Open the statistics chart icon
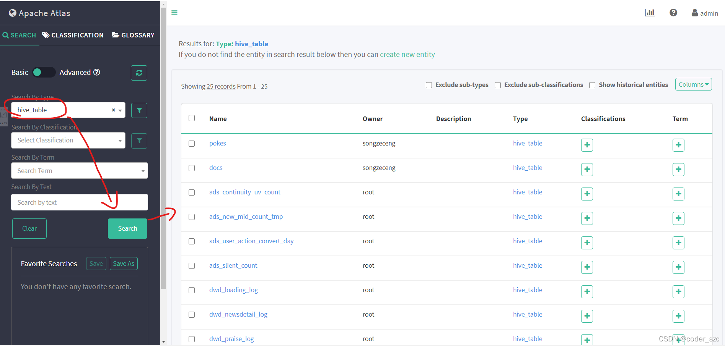Viewport: 725px width, 346px height. point(650,13)
